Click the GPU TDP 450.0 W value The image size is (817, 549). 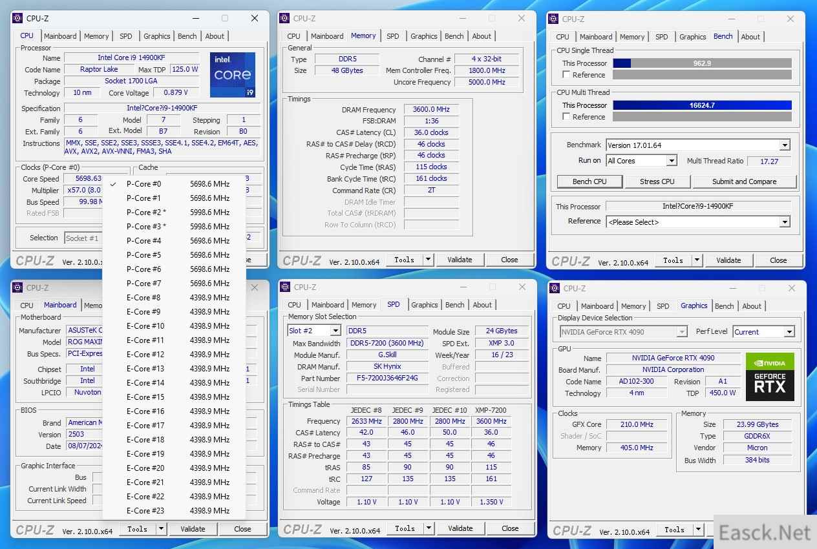pos(722,393)
